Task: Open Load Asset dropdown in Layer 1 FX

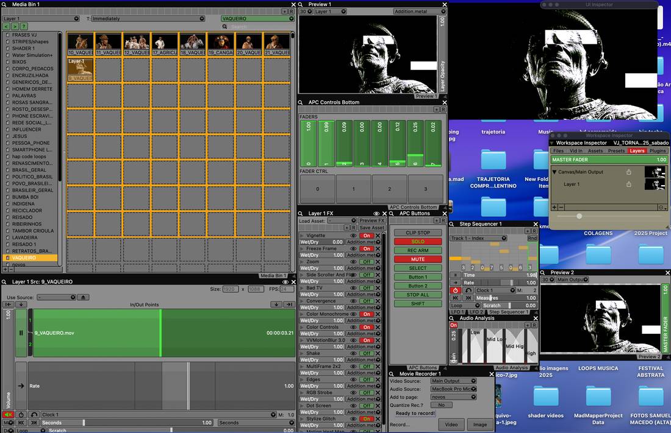Action: 342,220
